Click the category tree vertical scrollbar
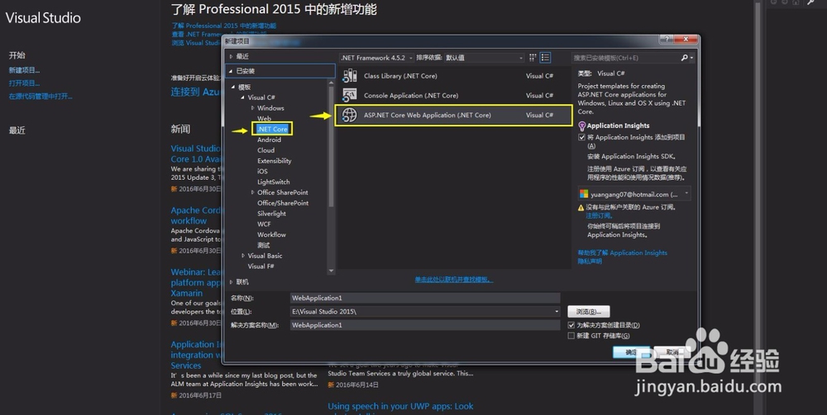This screenshot has height=415, width=827. pyautogui.click(x=332, y=177)
